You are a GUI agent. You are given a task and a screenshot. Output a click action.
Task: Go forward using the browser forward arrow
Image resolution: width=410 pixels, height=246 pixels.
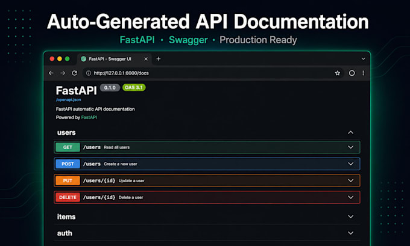63,73
